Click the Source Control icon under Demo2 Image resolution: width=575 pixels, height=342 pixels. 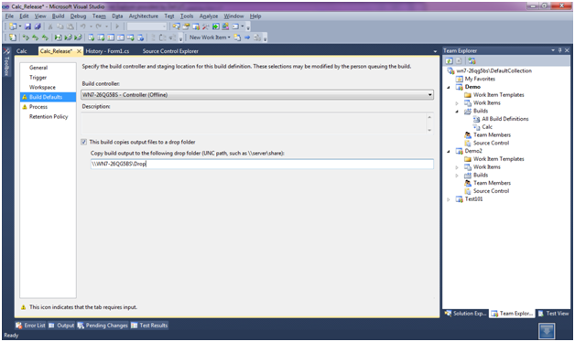click(468, 191)
